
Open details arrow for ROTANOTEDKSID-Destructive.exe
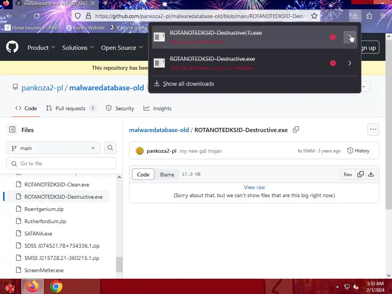[350, 63]
